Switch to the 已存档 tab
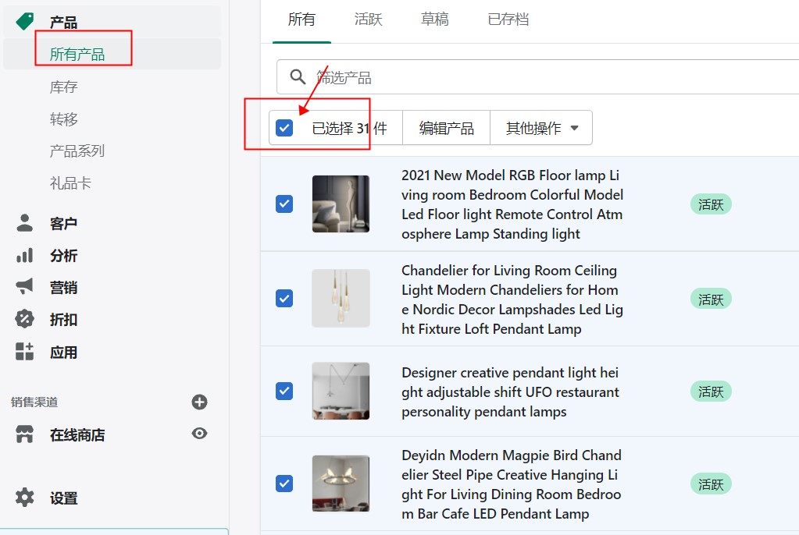Viewport: 799px width, 535px height. 508,19
